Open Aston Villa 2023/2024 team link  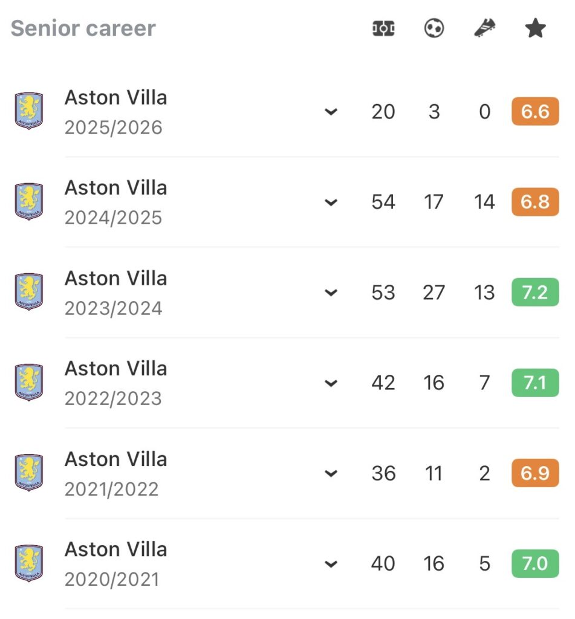(x=116, y=278)
